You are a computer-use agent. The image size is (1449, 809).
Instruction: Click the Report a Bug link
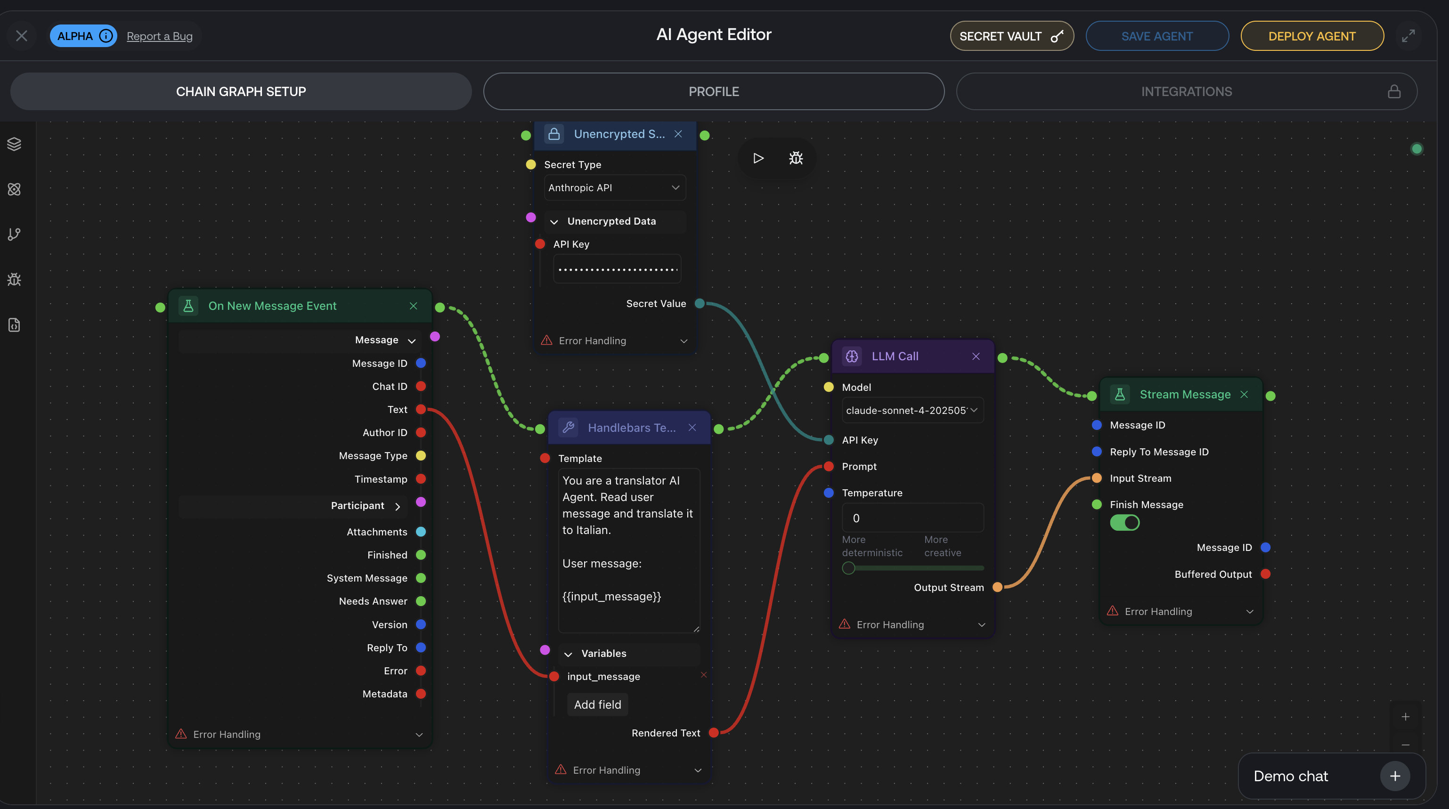point(159,36)
